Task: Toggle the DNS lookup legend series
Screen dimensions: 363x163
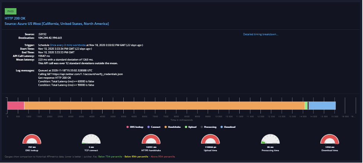Action: point(135,127)
